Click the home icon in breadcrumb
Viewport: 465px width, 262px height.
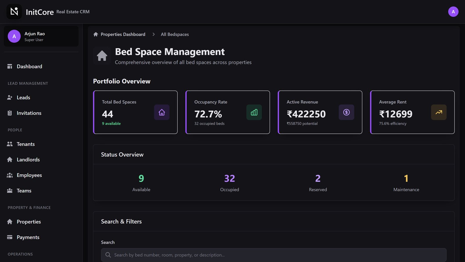tap(96, 34)
